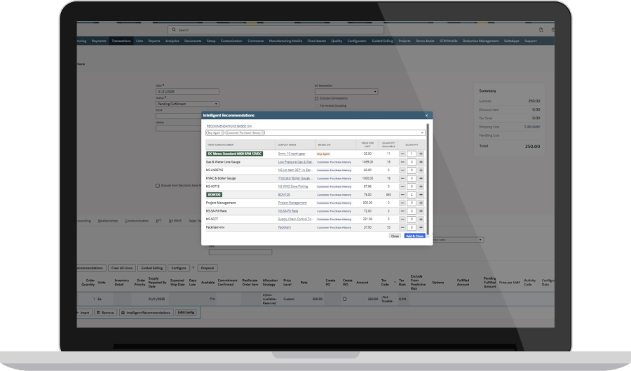Viewport: 631px width, 371px height.
Task: Click the Date input field
Action: [187, 92]
